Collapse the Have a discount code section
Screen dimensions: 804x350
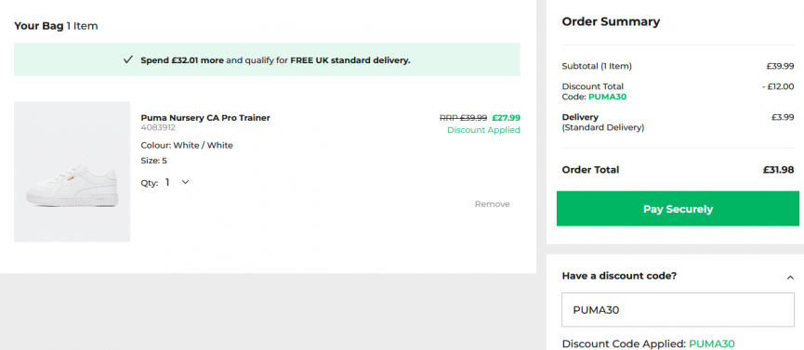click(790, 278)
